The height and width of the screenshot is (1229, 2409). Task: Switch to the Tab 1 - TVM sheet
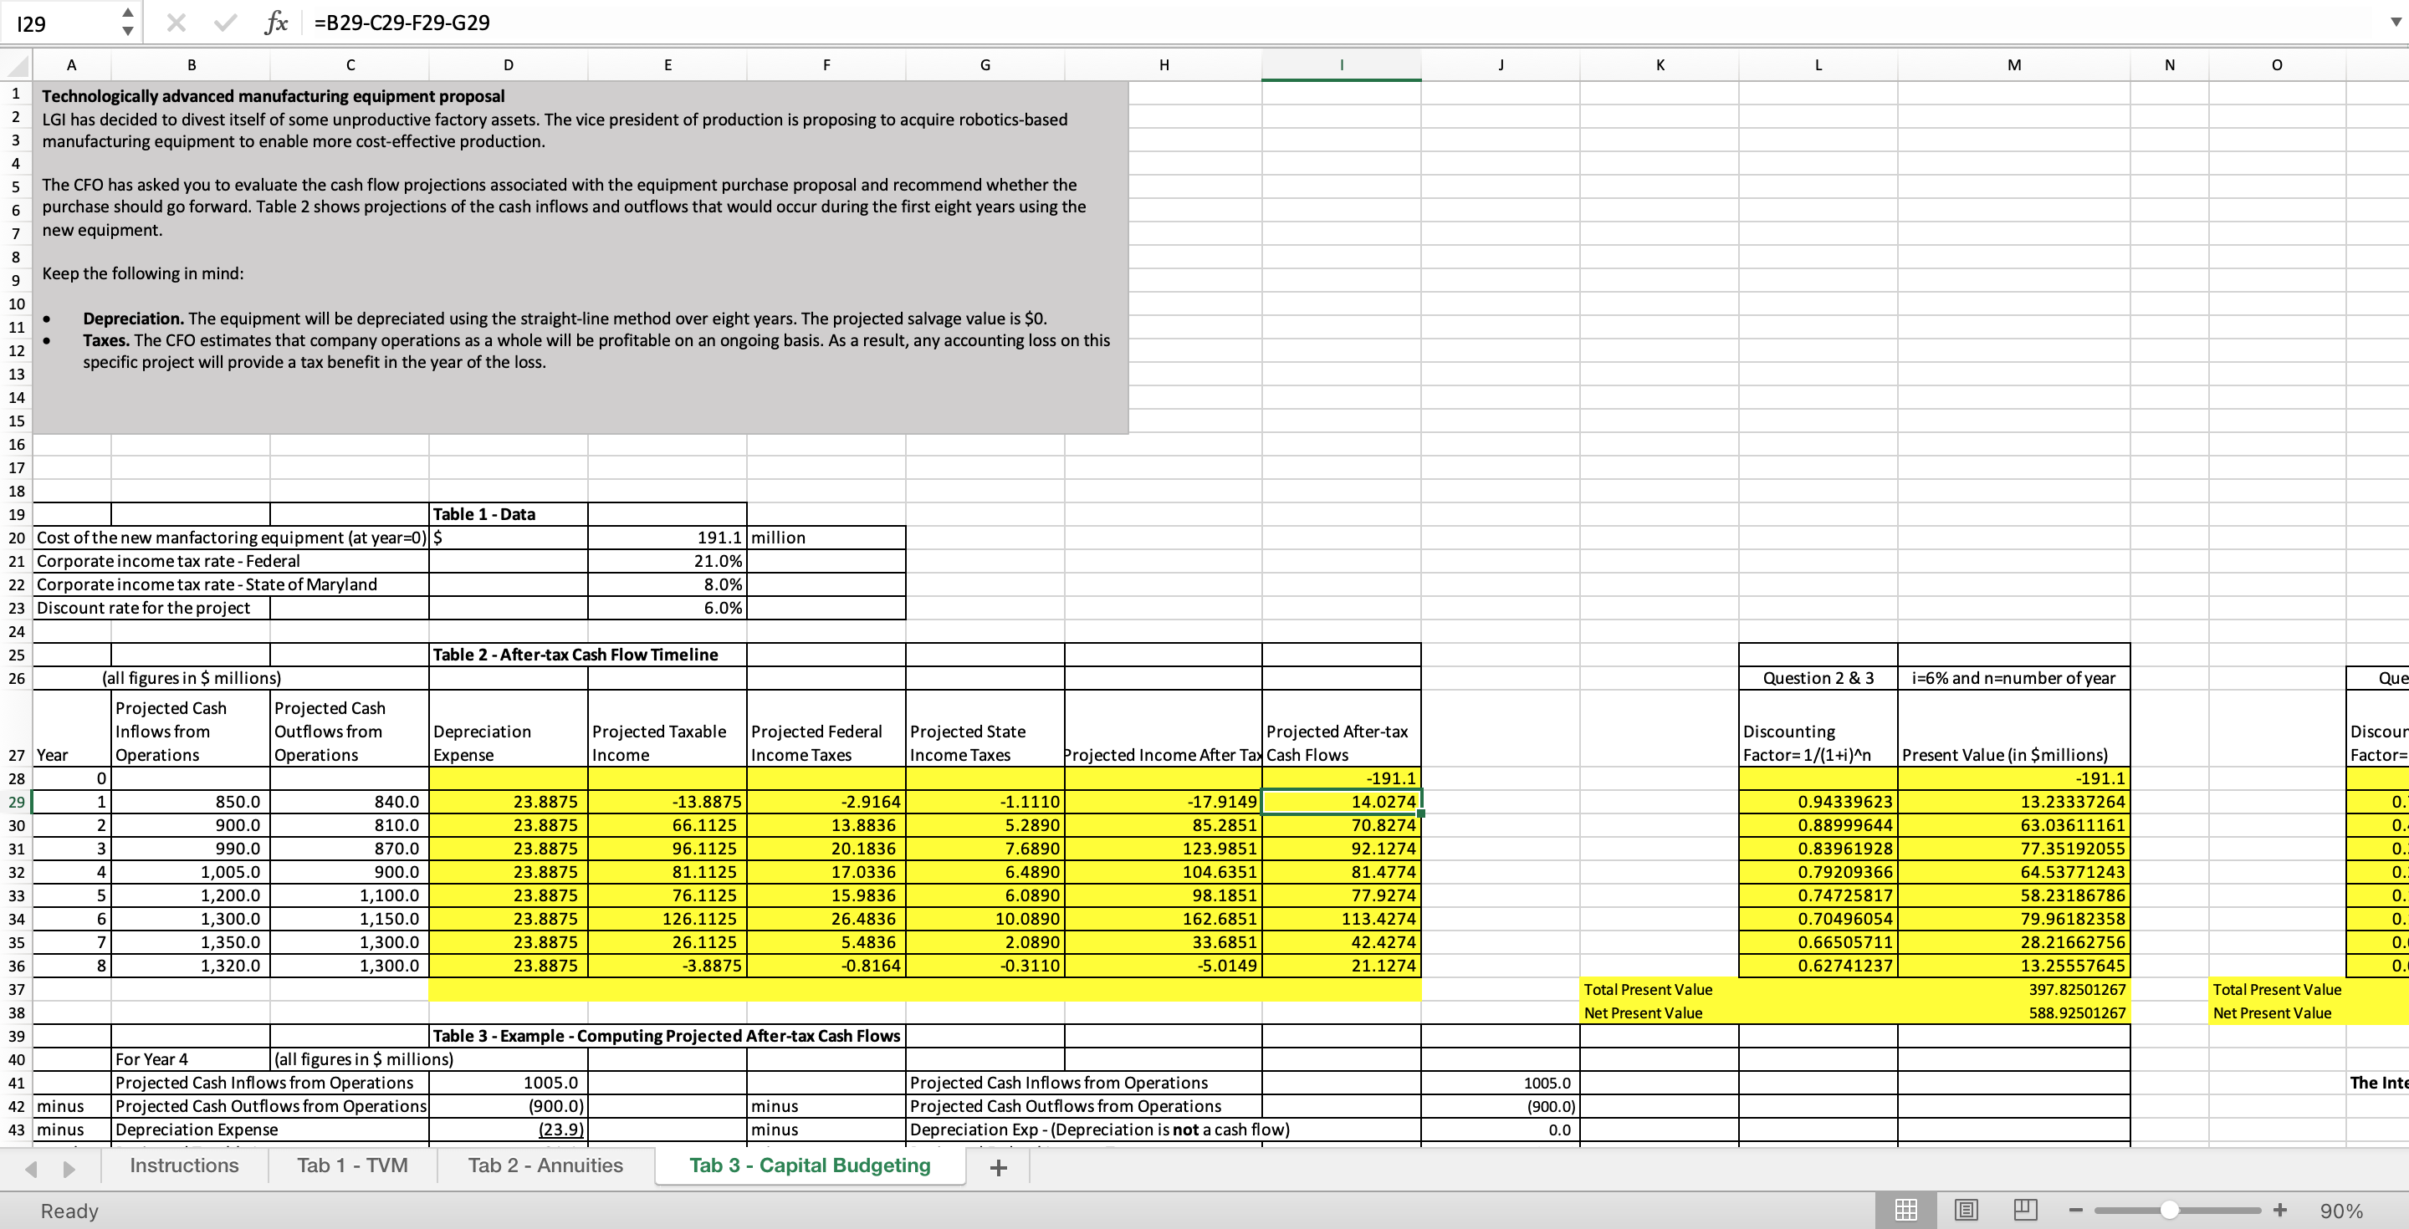(352, 1165)
